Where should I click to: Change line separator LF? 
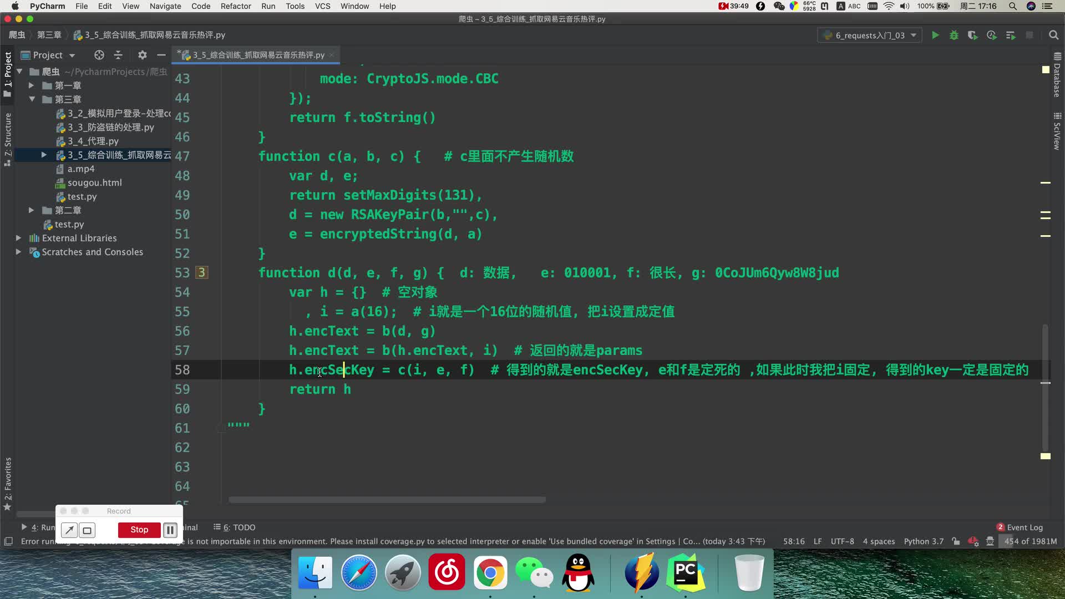(x=818, y=541)
